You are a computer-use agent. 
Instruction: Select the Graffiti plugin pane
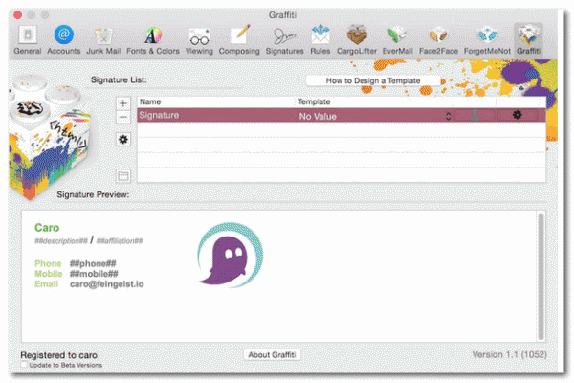tap(528, 40)
